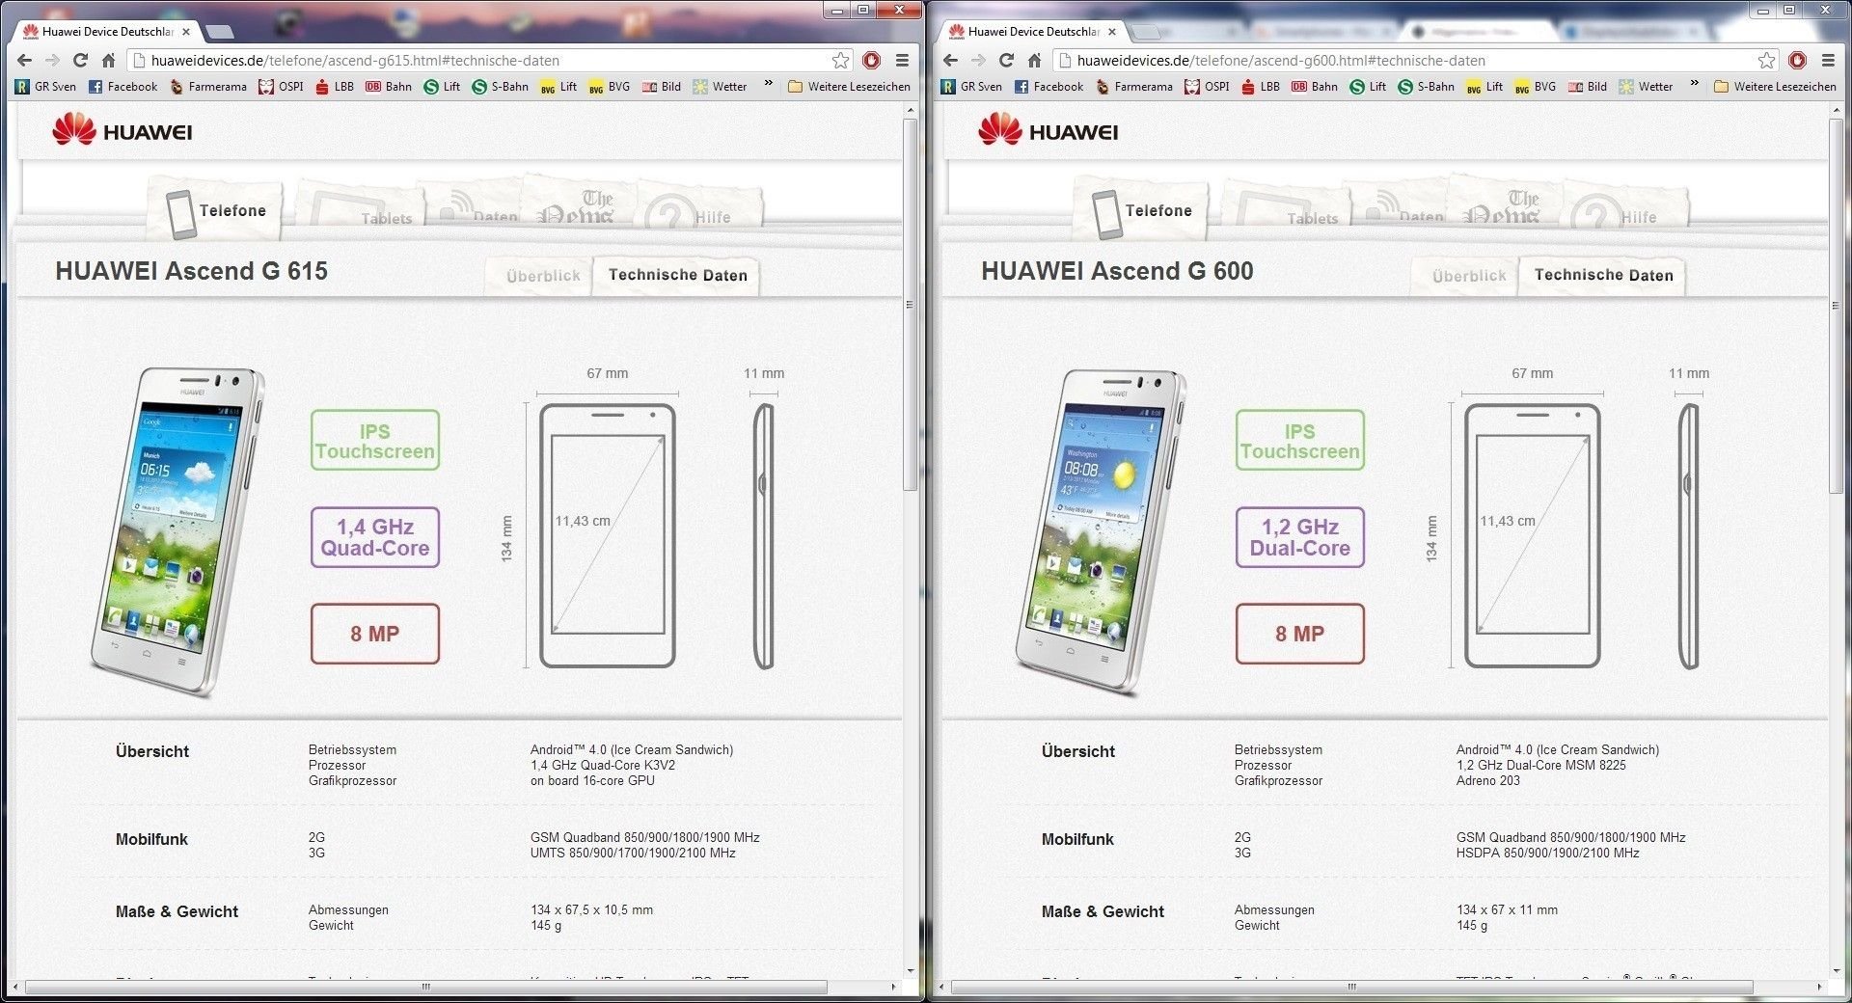Bookmark the G600 page with star icon
This screenshot has height=1003, width=1852.
1766,61
